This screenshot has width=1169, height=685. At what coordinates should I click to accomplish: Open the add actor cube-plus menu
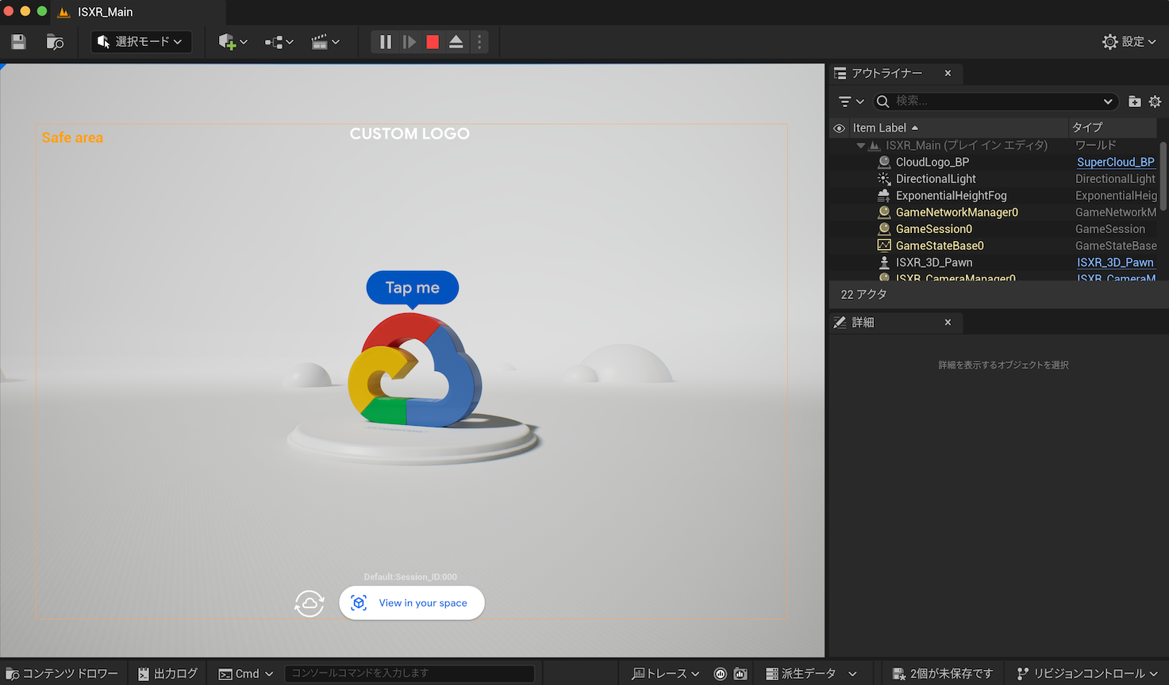pos(233,42)
